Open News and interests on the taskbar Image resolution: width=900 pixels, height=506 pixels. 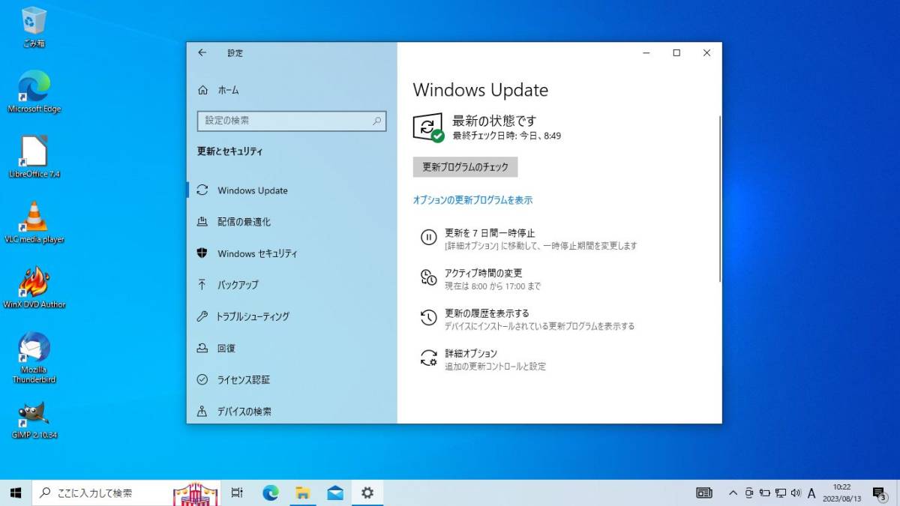coord(704,493)
